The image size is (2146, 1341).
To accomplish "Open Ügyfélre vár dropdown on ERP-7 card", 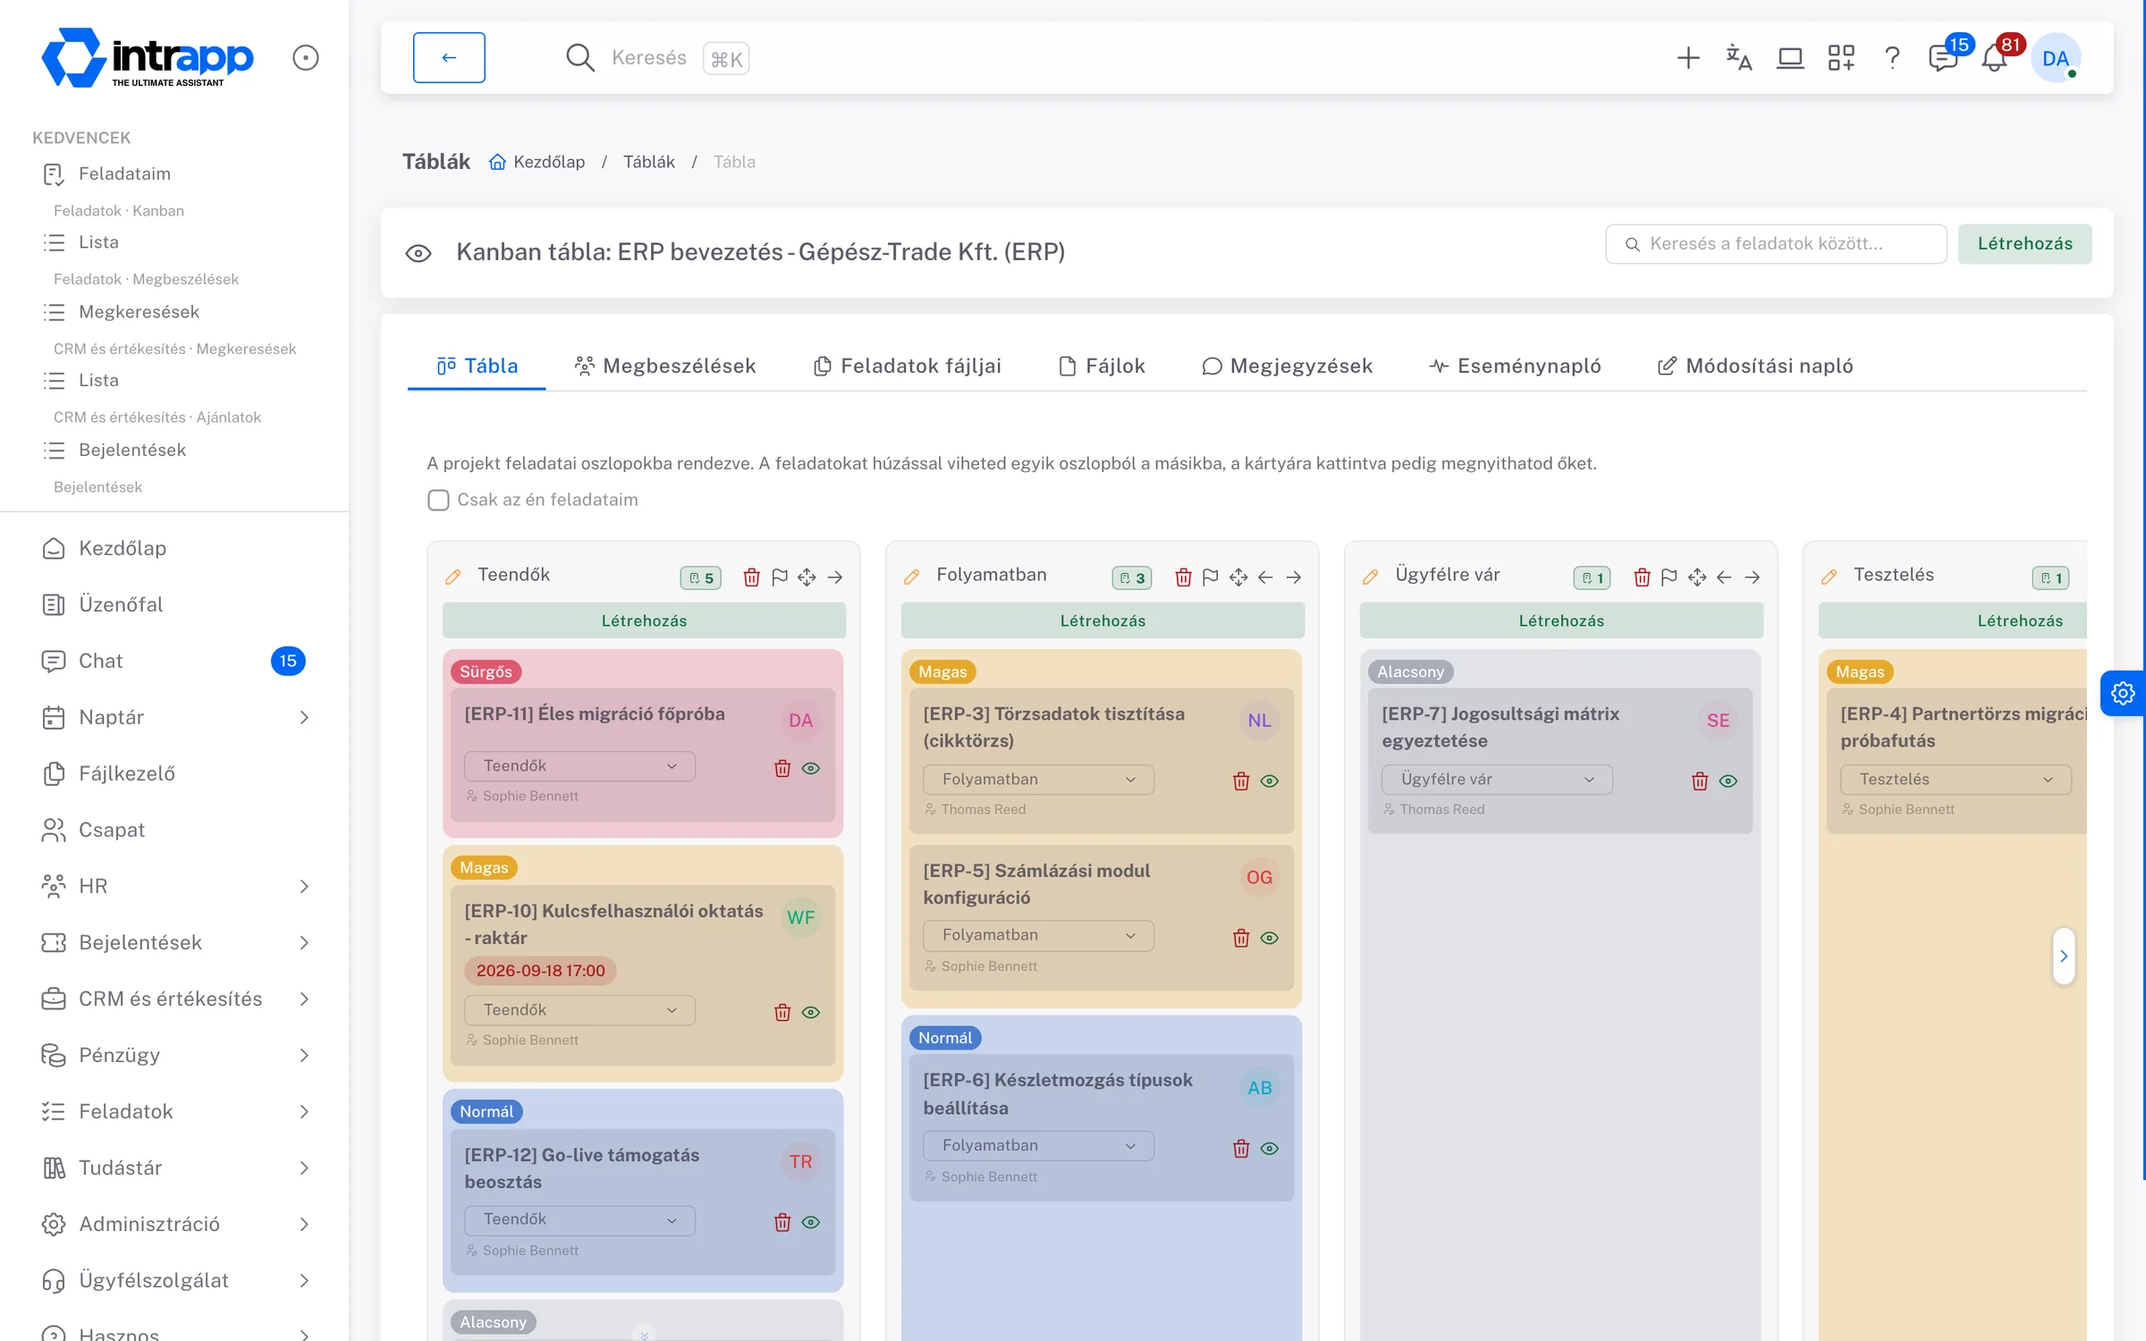I will (1497, 780).
